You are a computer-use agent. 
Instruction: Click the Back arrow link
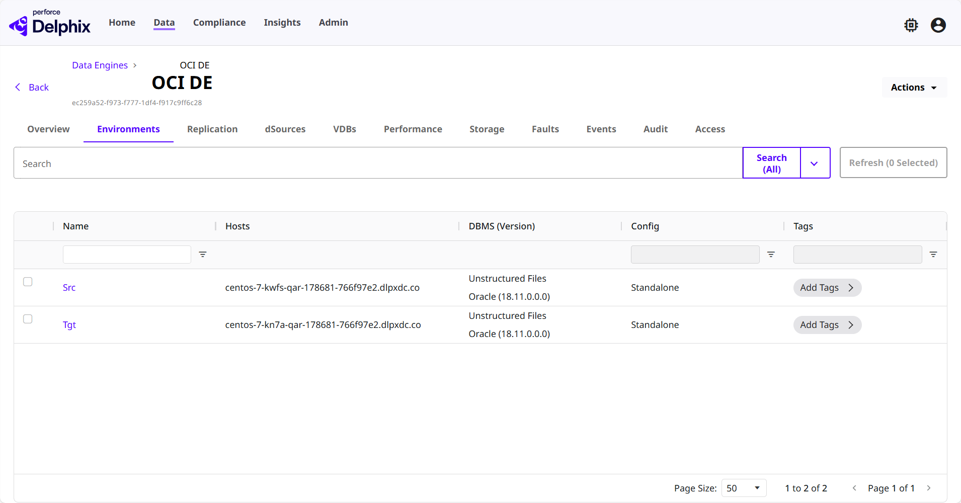(32, 88)
